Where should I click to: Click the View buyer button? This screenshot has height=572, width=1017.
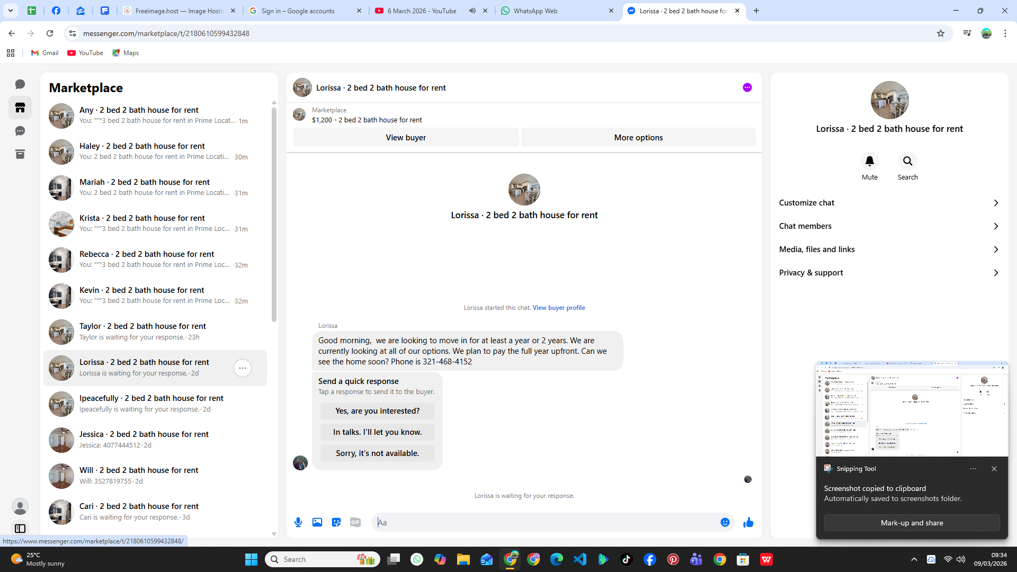click(x=406, y=137)
